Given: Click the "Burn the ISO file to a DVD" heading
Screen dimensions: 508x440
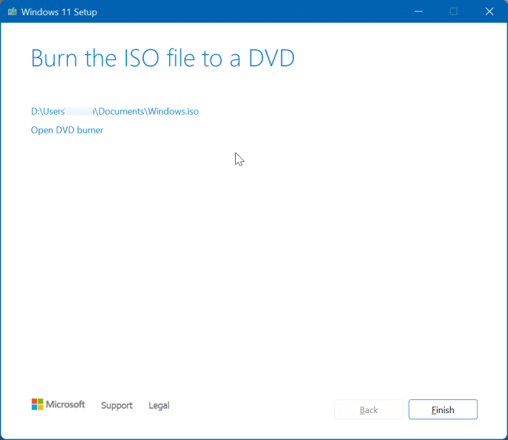Looking at the screenshot, I should click(x=163, y=58).
